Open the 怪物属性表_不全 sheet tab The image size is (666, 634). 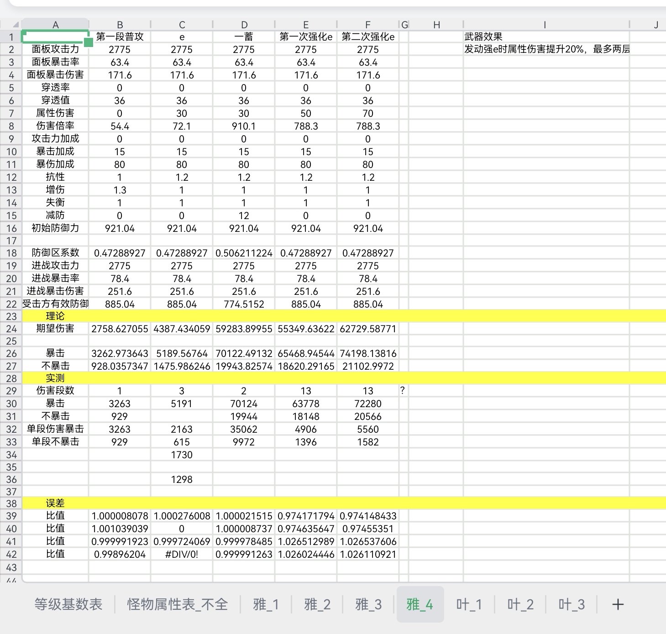177,605
